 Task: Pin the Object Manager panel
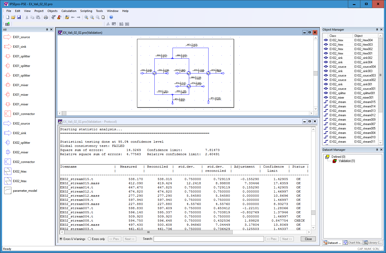pos(377,30)
